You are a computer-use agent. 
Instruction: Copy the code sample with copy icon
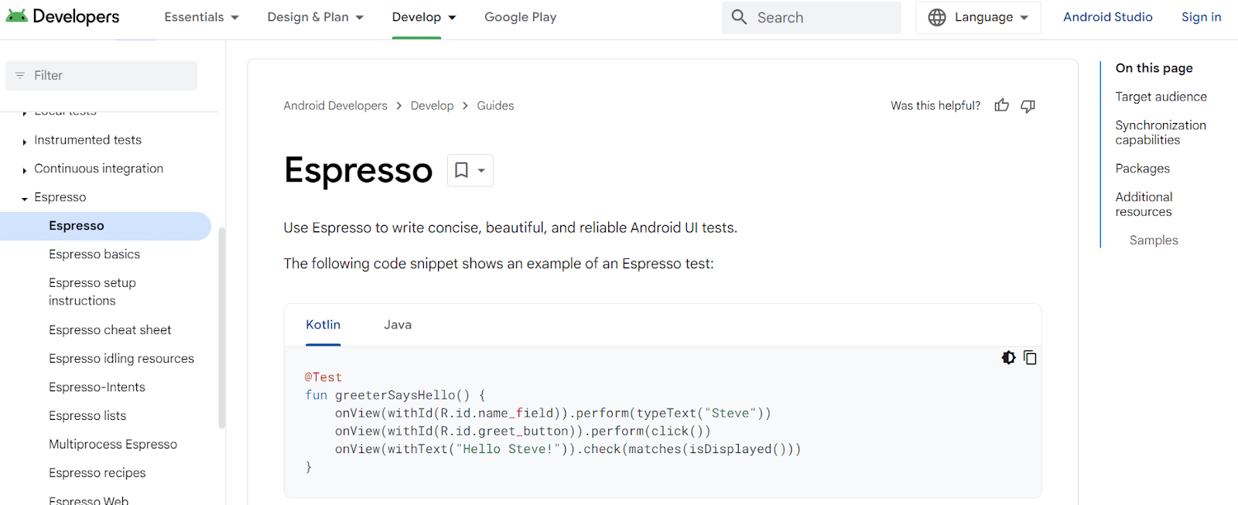point(1030,357)
